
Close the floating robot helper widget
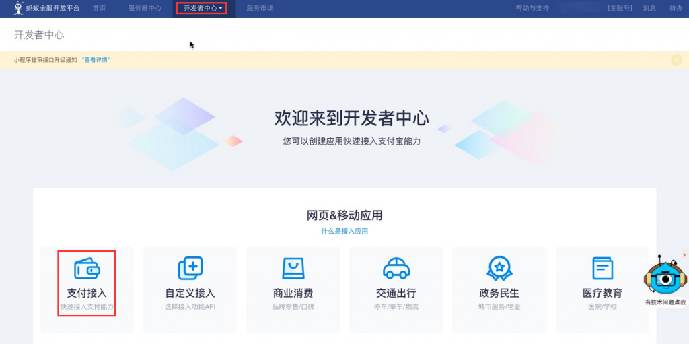684,255
